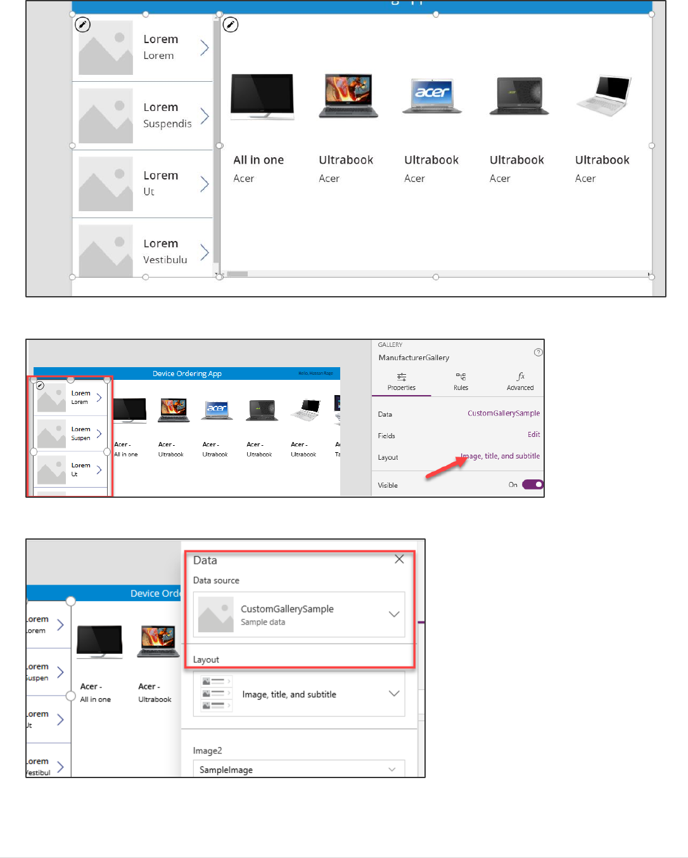
Task: Close the Data panel with the X
Action: click(399, 559)
